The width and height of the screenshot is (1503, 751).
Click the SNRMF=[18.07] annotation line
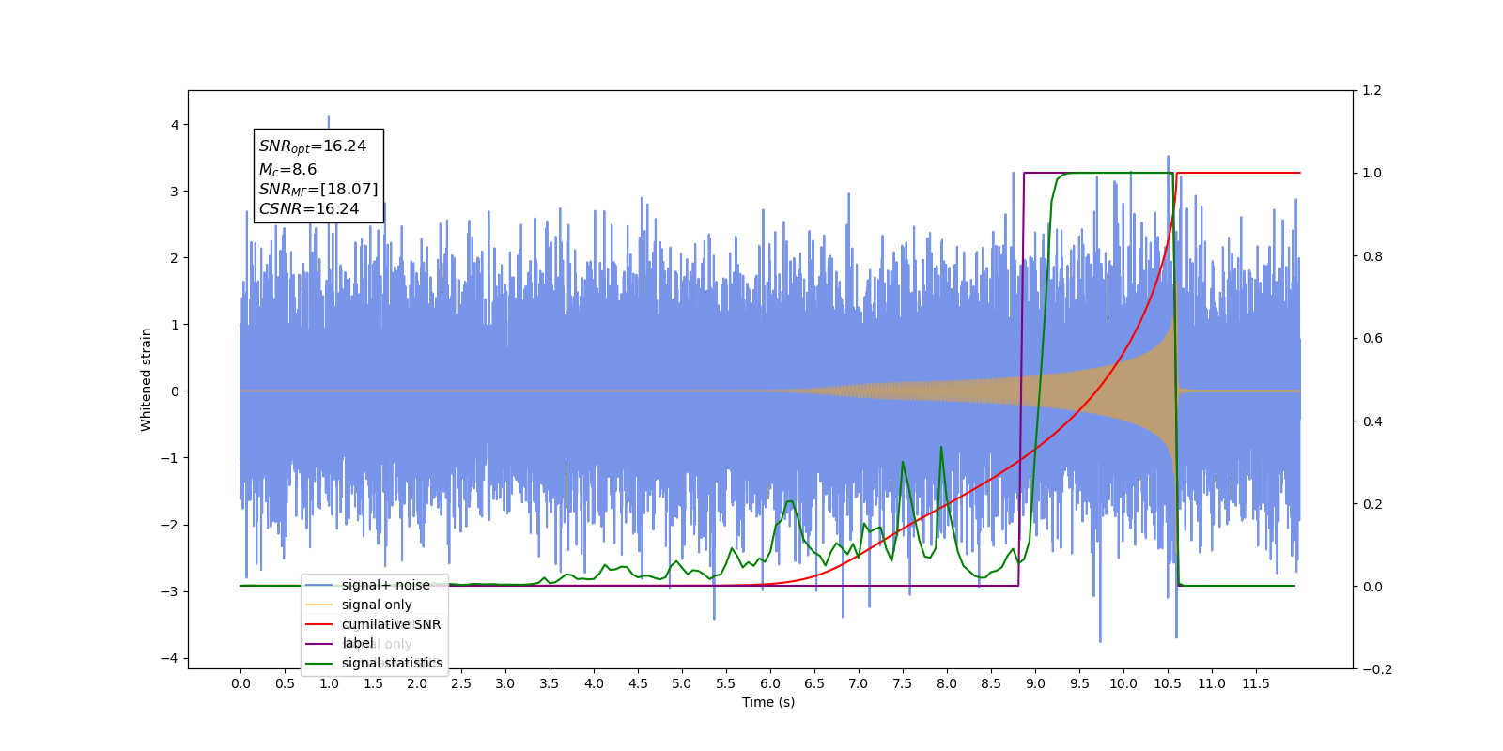pyautogui.click(x=318, y=190)
